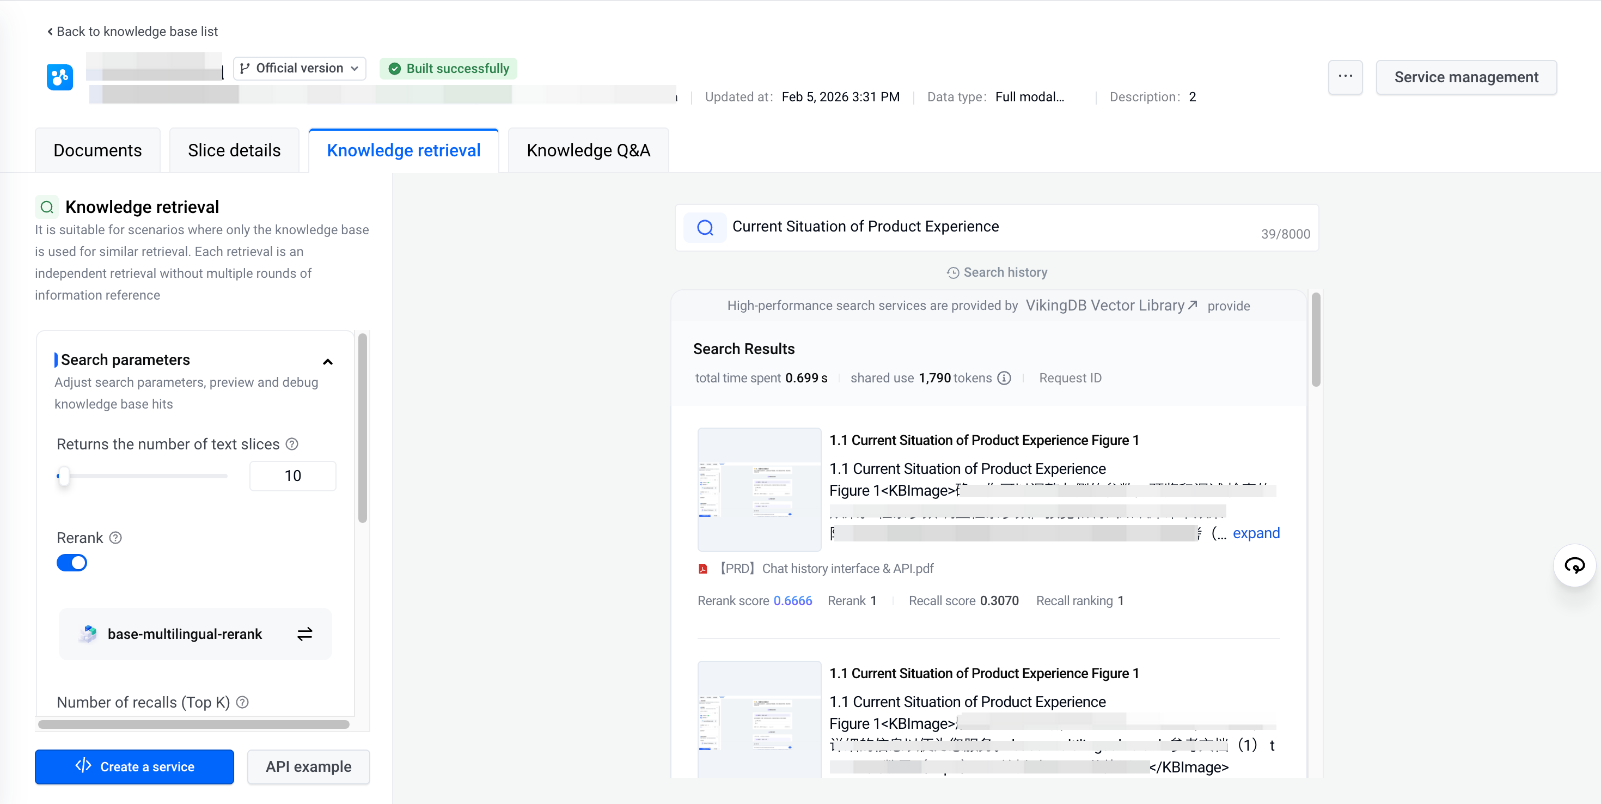Click the token usage info icon

pyautogui.click(x=1004, y=378)
